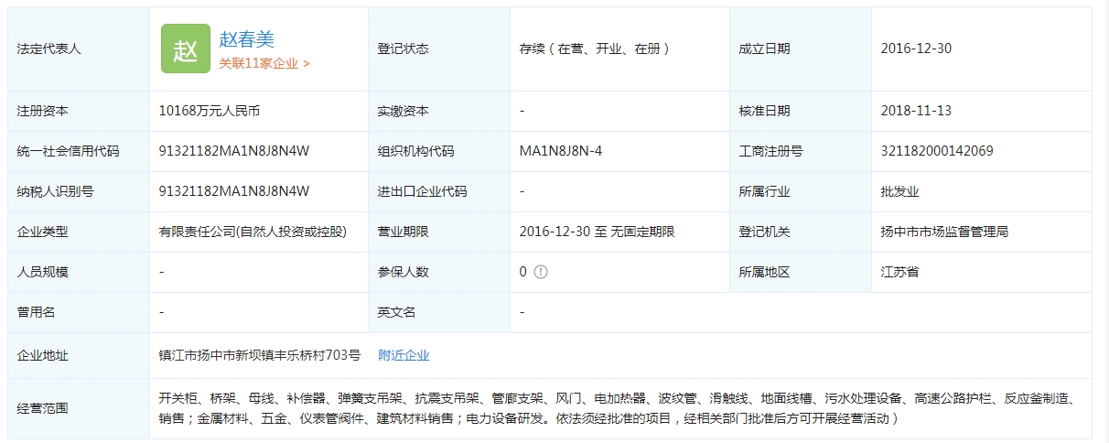Click the 经营范围 business scope label

[x=43, y=408]
